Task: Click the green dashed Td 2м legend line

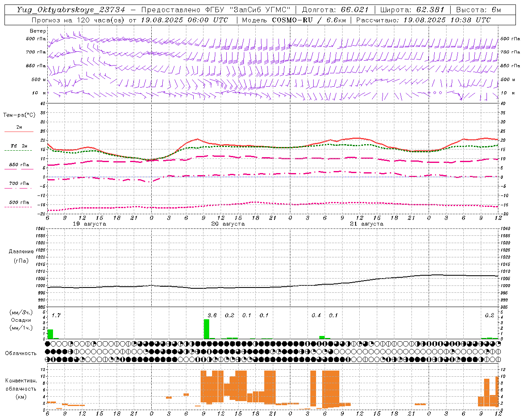Action: [18, 150]
